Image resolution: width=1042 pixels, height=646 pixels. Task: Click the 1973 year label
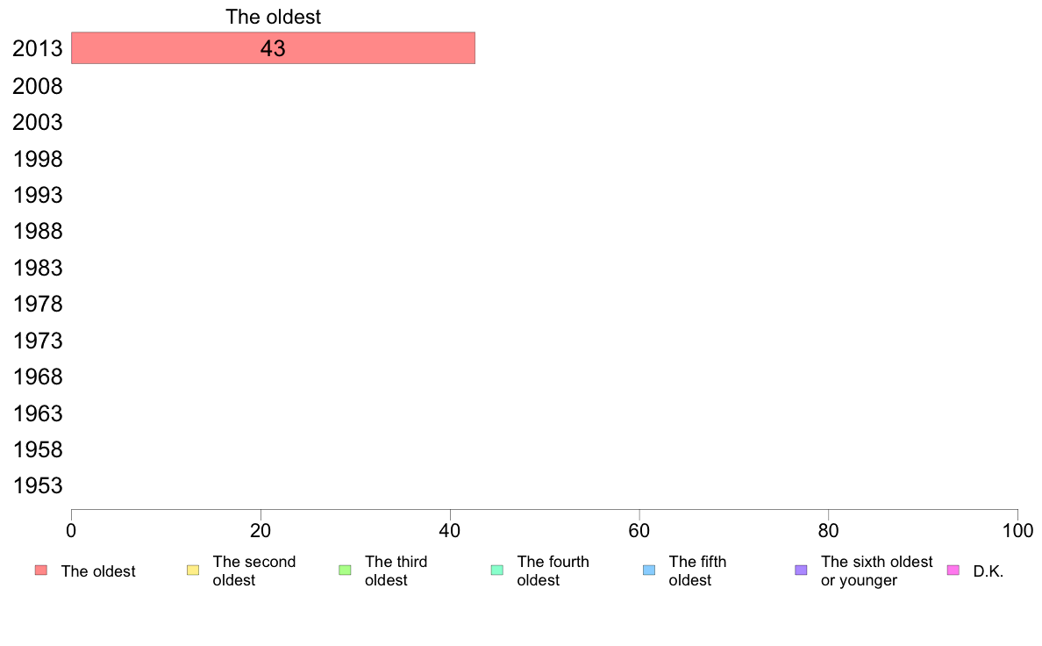[x=38, y=341]
